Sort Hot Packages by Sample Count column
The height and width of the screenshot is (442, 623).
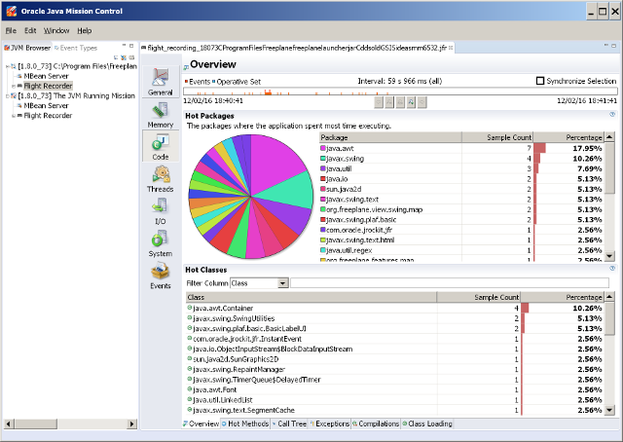click(x=497, y=137)
